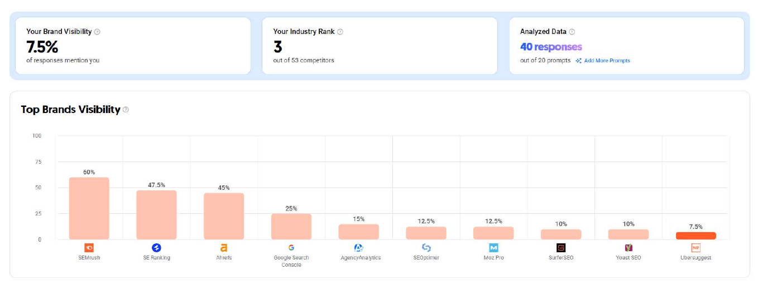This screenshot has height=289, width=758.
Task: Click the 'out of 20 prompts' text
Action: tap(545, 60)
